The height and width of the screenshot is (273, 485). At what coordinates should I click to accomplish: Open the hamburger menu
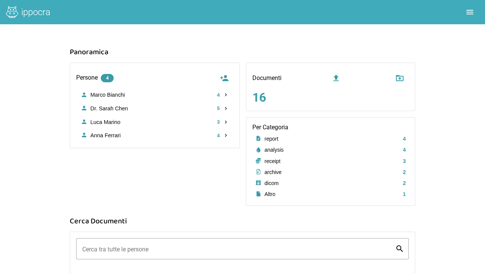coord(470,12)
